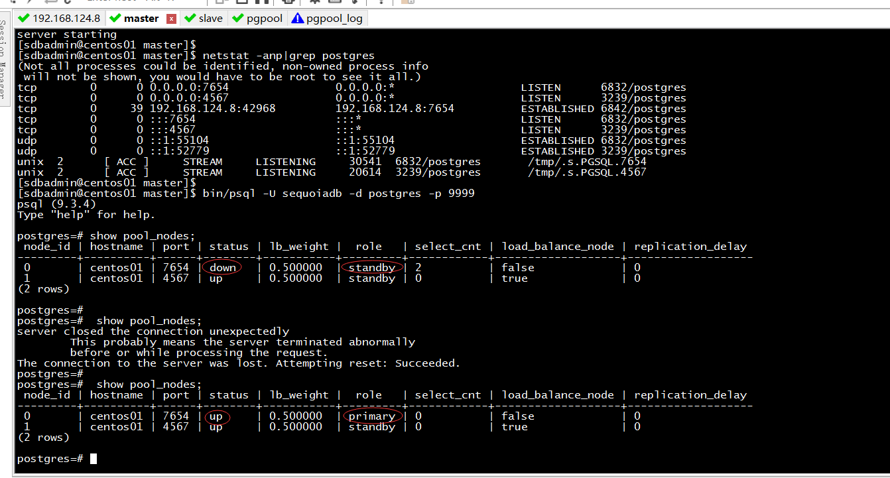Click green checkmark icon on master tab
The width and height of the screenshot is (890, 478).
point(115,19)
